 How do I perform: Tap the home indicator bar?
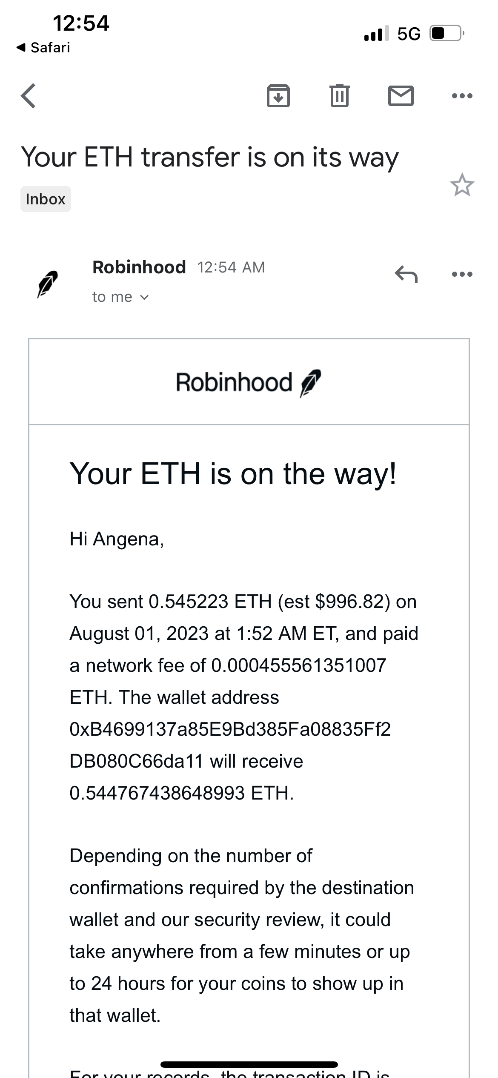pos(249,1064)
